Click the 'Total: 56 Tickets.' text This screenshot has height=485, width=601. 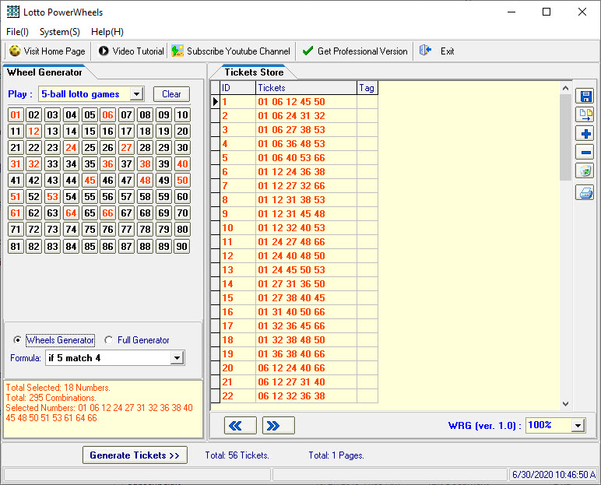[237, 455]
